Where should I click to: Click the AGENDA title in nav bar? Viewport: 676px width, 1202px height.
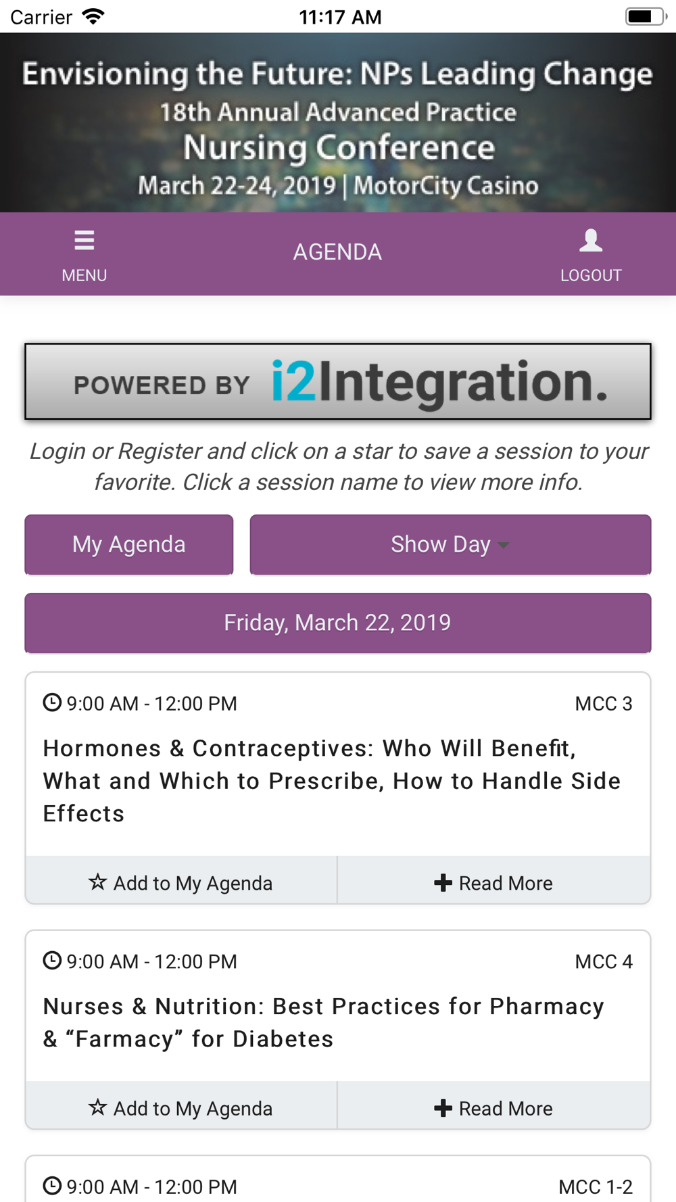337,252
